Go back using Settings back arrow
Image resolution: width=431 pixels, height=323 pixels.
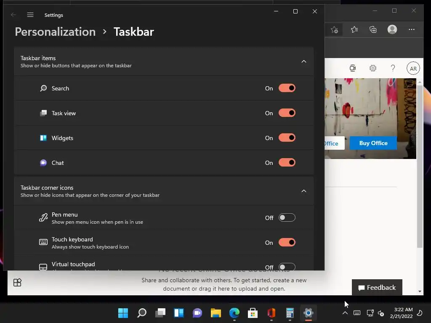pyautogui.click(x=13, y=15)
